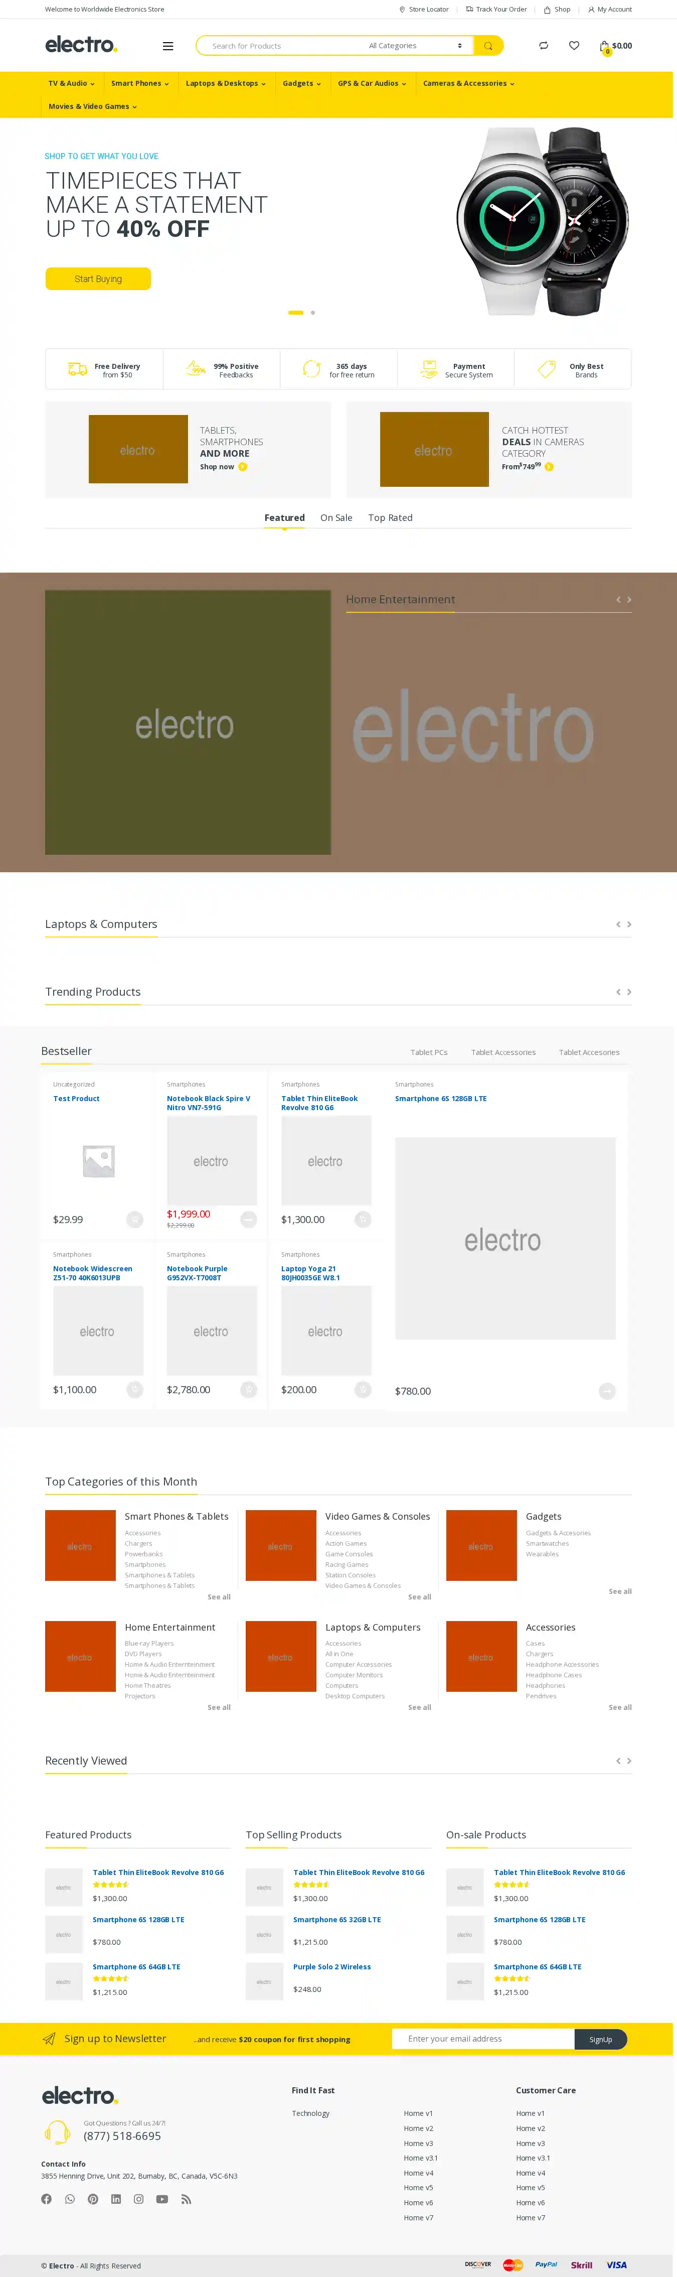Click the yellow search magnifier button
677x2277 pixels.
[x=488, y=46]
